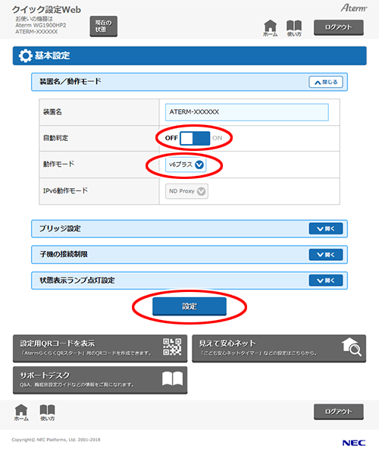
Task: Toggle the 自動判定 OFF/ON switch
Action: (x=195, y=138)
